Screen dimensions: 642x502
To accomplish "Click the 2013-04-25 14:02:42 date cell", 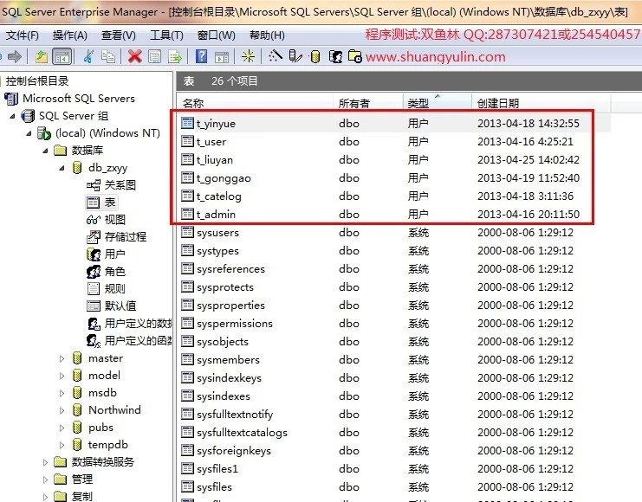I will coord(529,159).
